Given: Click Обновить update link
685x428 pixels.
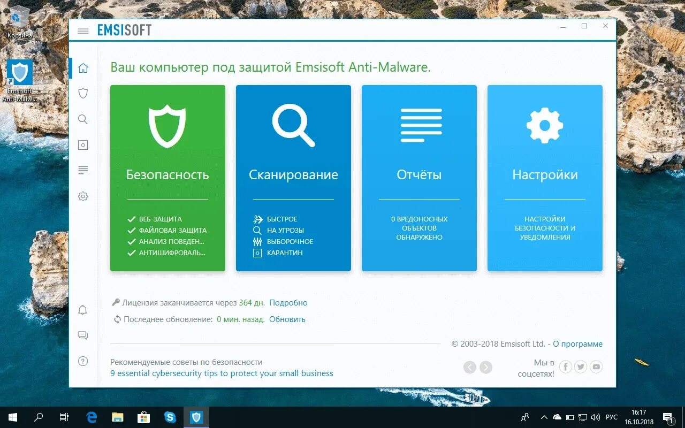Looking at the screenshot, I should click(x=287, y=319).
